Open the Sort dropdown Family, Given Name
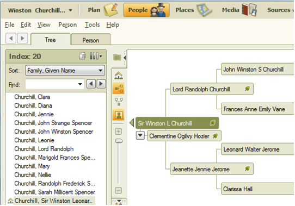 [65, 71]
